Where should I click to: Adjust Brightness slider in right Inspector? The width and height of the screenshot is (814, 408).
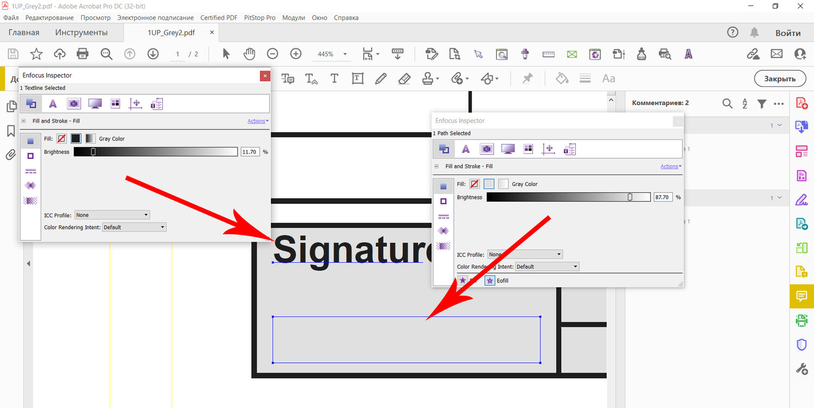(569, 197)
